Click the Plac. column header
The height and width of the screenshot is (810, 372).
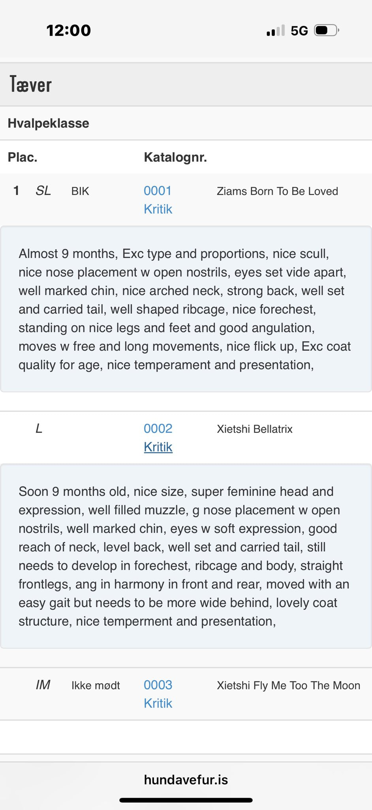(x=23, y=157)
